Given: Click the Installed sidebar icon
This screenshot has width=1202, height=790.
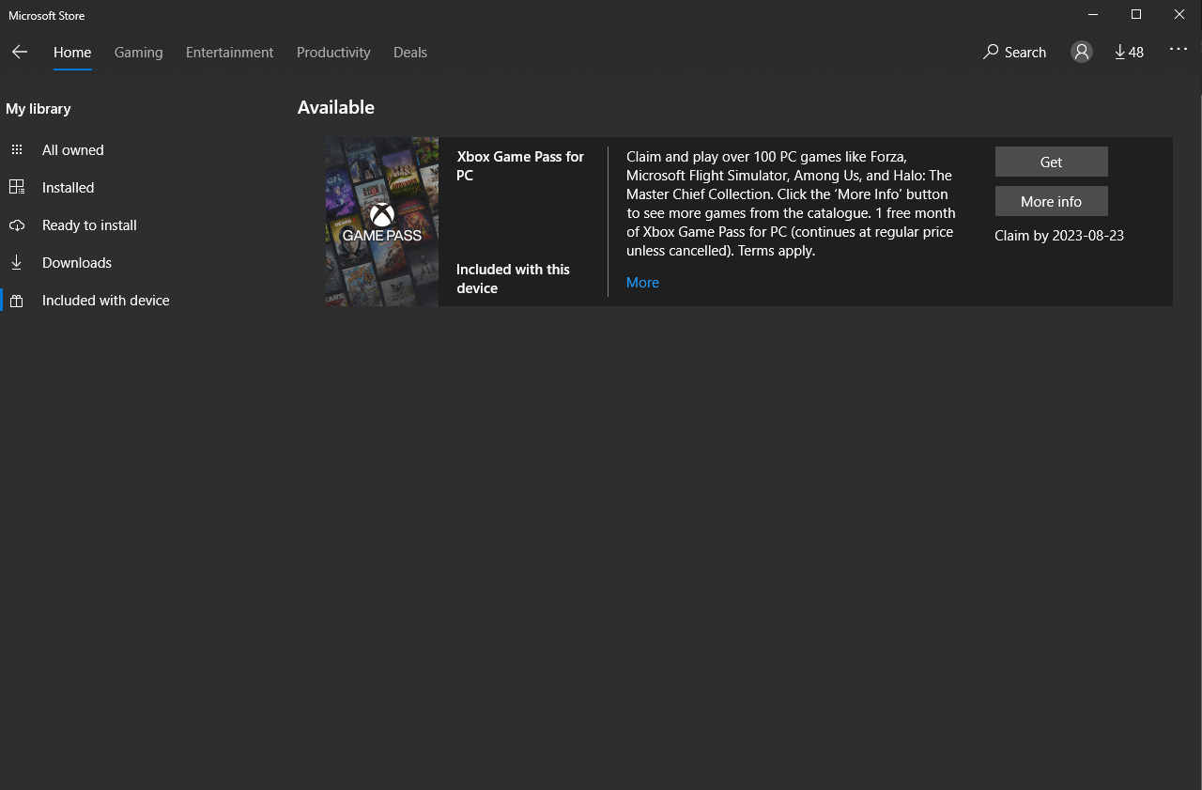Looking at the screenshot, I should tap(17, 188).
